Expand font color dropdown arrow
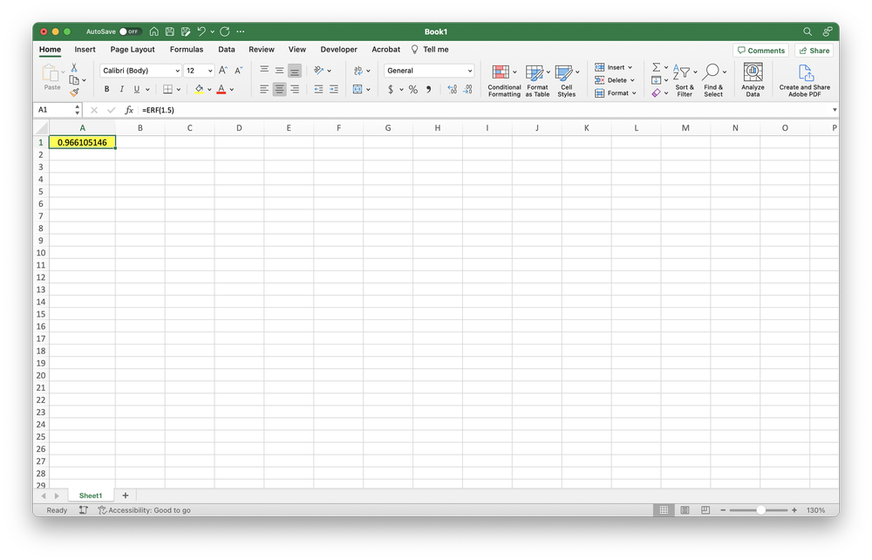The image size is (872, 560). [232, 90]
